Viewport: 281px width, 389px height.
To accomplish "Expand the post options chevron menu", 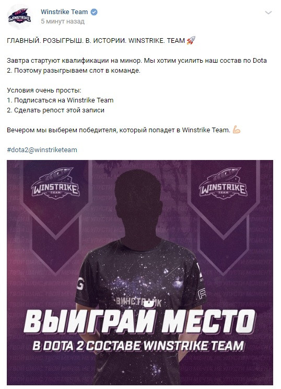I will pos(268,13).
